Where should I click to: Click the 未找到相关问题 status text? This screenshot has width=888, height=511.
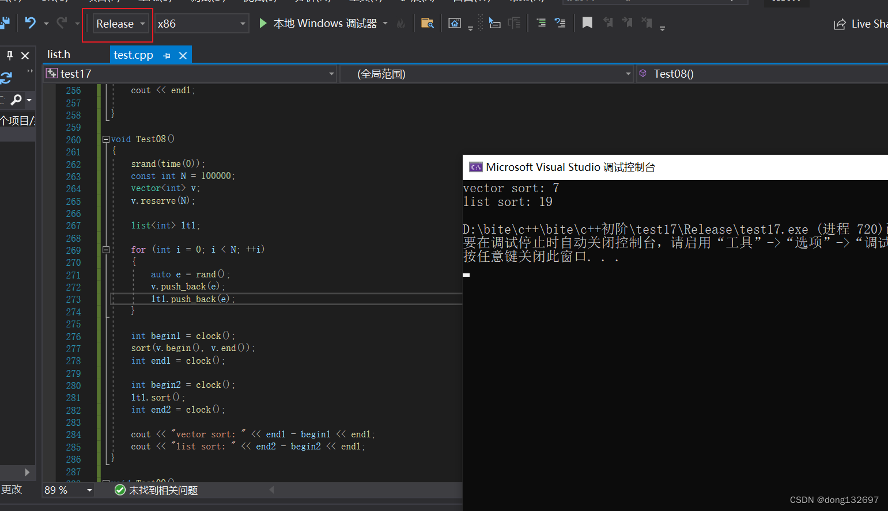point(163,490)
